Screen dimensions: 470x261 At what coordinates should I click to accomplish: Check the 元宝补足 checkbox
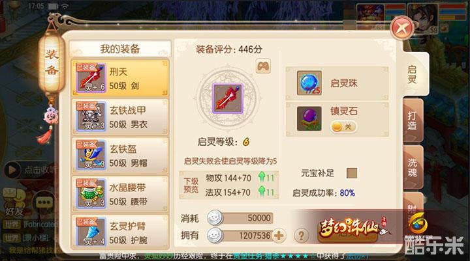tap(352, 173)
